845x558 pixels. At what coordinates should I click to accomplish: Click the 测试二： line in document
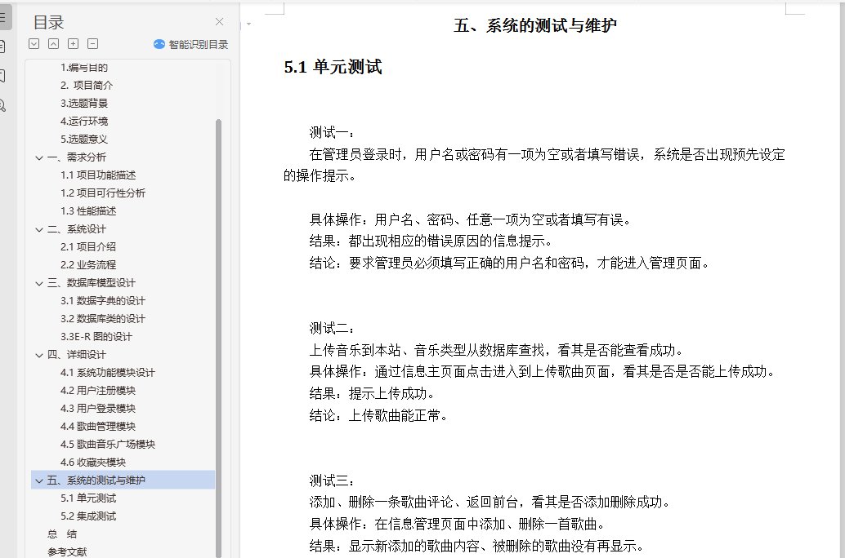(x=332, y=328)
